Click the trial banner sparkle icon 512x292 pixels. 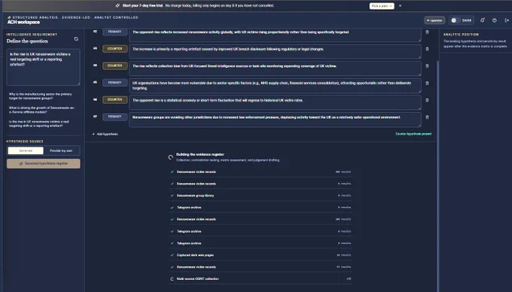(117, 5)
